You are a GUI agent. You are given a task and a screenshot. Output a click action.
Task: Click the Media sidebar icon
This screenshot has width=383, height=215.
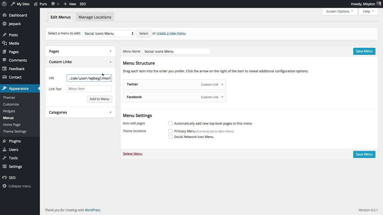(4, 43)
